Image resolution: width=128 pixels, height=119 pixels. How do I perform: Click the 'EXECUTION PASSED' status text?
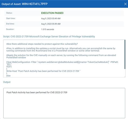[52, 13]
